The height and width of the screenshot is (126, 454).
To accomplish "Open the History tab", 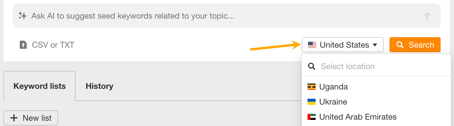I will pyautogui.click(x=99, y=86).
